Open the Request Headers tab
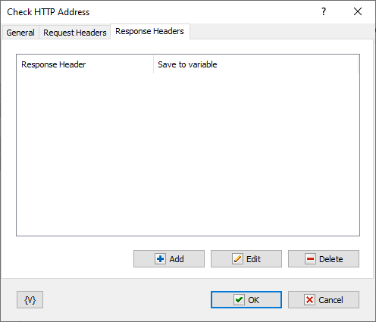376x322 pixels. click(75, 33)
